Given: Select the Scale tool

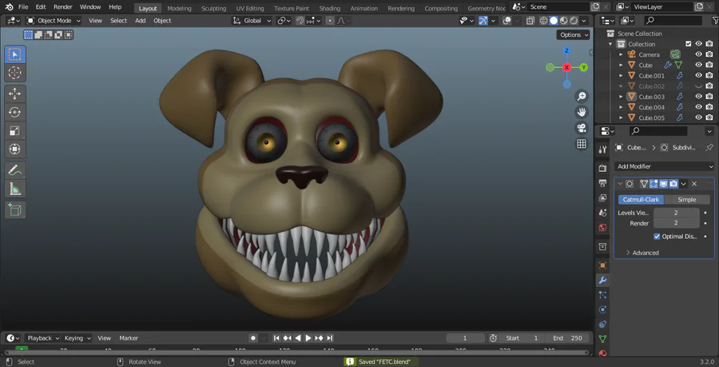Looking at the screenshot, I should click(15, 130).
